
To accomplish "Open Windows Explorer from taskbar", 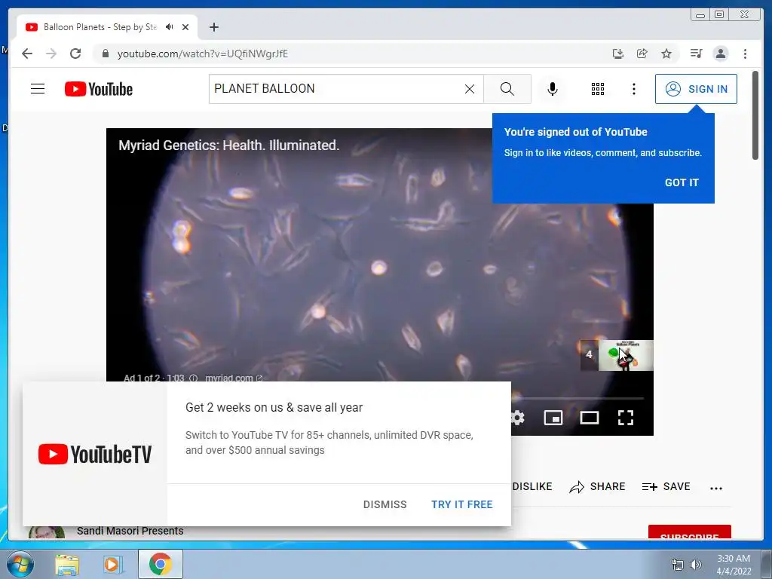I will [x=67, y=564].
